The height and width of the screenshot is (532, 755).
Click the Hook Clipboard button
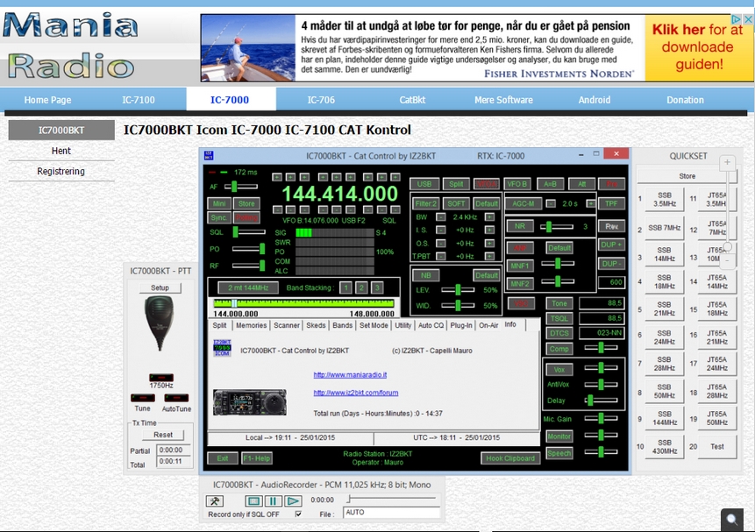[x=510, y=458]
